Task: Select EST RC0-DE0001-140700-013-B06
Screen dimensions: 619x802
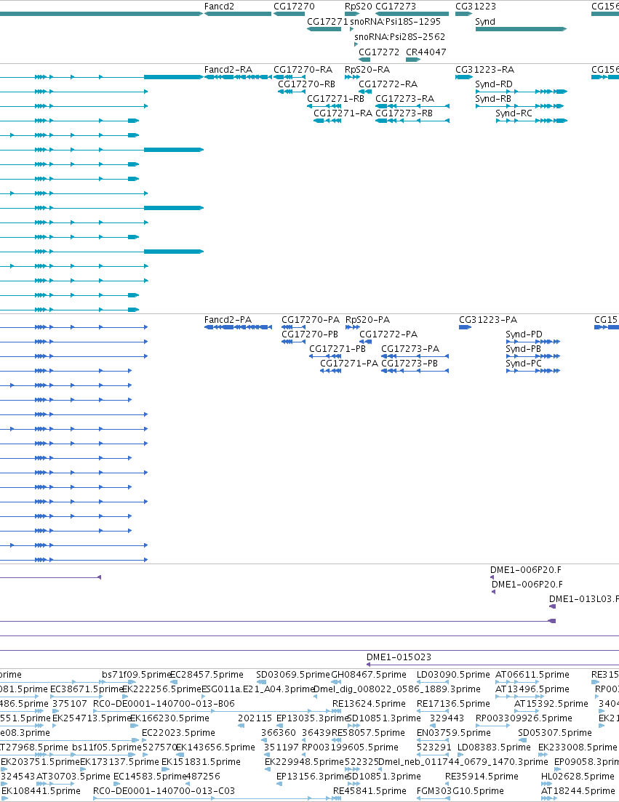Action: [x=164, y=704]
